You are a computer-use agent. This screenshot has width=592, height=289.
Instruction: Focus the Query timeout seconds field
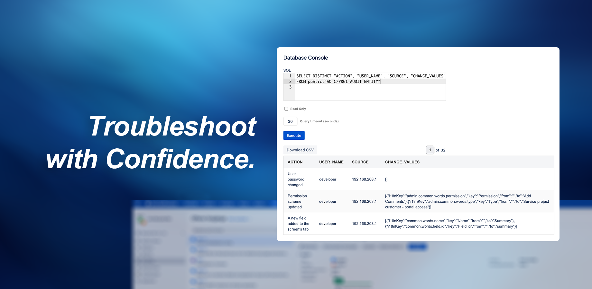290,121
